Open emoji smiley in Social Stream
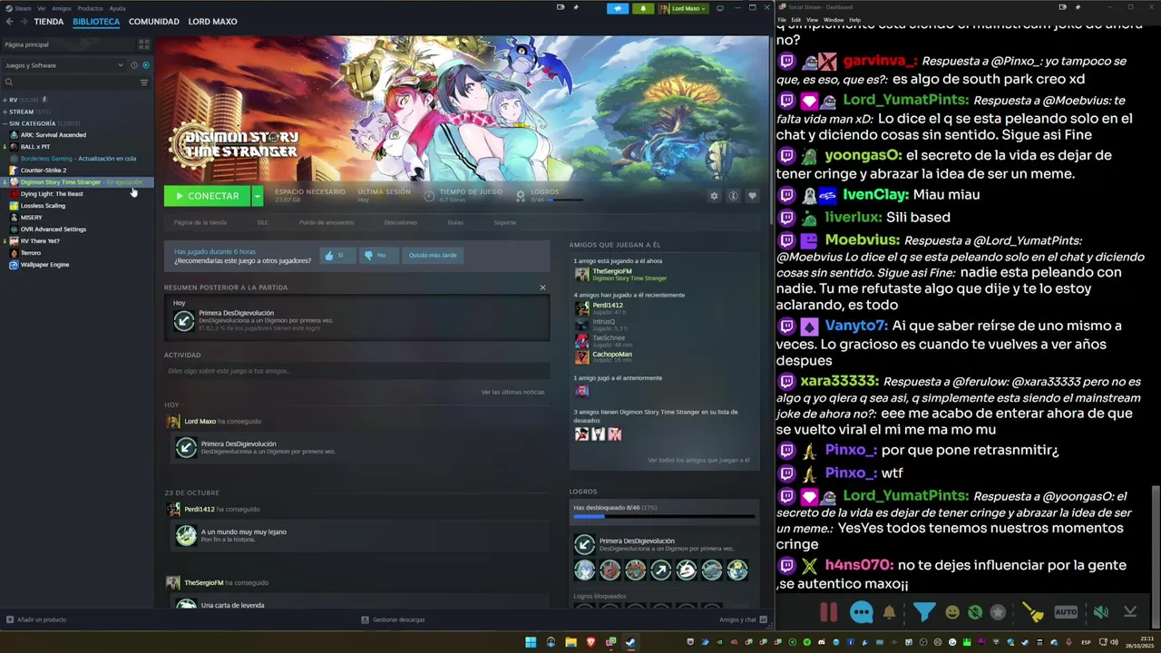This screenshot has width=1161, height=653. click(952, 612)
